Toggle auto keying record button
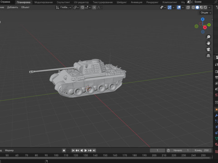Image resolution: width=218 pixels, height=163 pixels. point(64,150)
